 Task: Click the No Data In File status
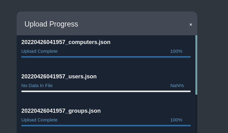37,86
